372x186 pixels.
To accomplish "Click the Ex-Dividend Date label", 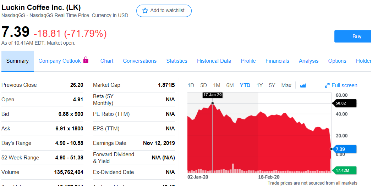I will click(x=113, y=172).
